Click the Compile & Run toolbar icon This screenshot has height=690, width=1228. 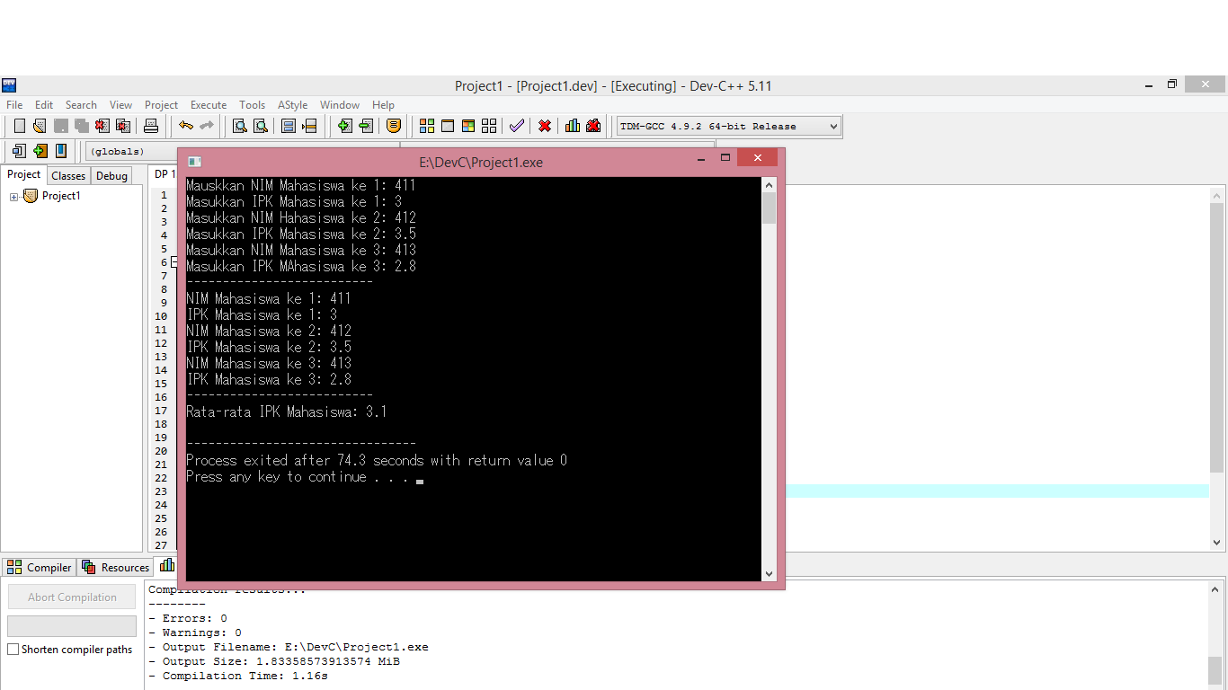(x=468, y=126)
